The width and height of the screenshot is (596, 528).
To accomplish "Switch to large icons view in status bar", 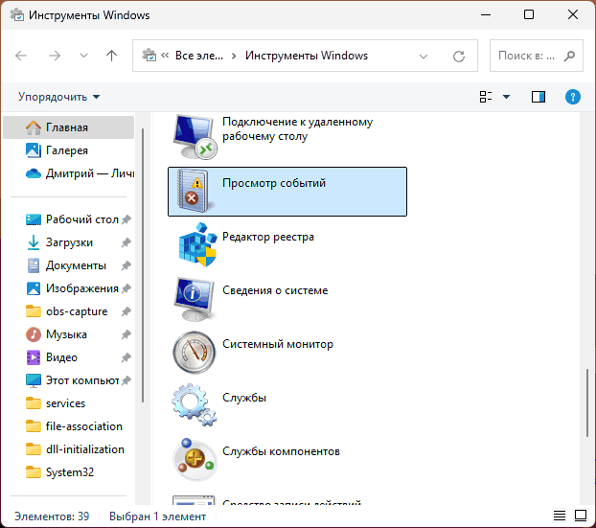I will 581,516.
